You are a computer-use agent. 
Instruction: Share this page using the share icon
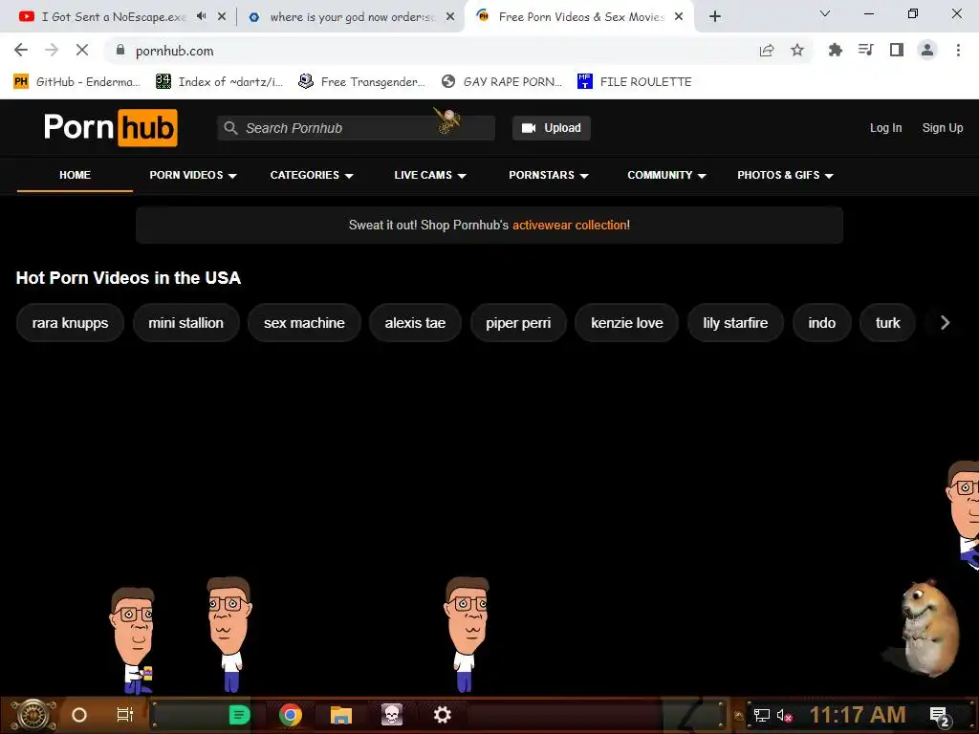[767, 51]
